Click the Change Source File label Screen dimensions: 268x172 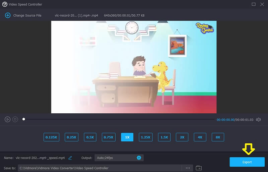(27, 15)
